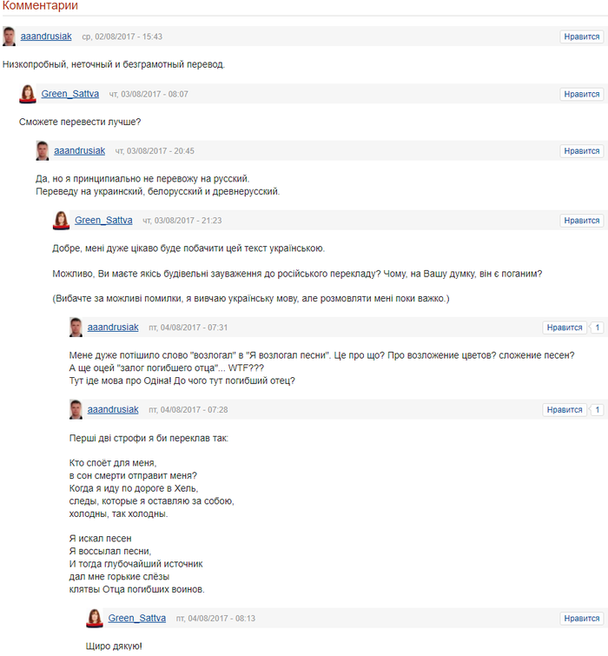608x656 pixels.
Task: Open Green_Sattva profile link on the 08:07 comment
Action: (x=69, y=94)
